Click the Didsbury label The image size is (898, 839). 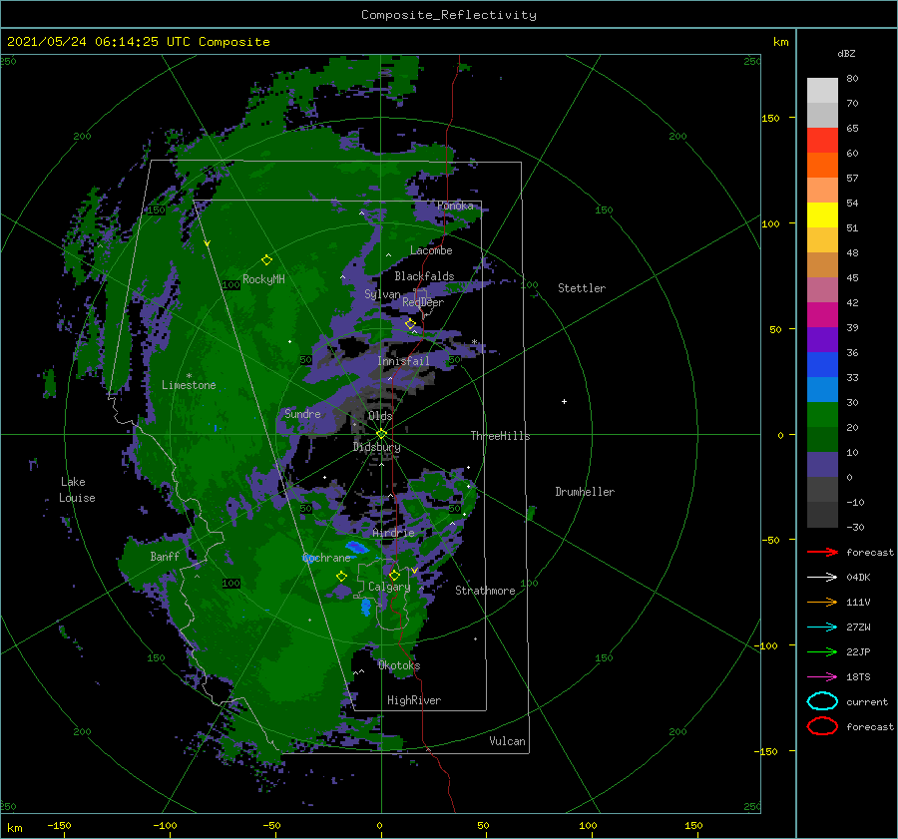(376, 447)
